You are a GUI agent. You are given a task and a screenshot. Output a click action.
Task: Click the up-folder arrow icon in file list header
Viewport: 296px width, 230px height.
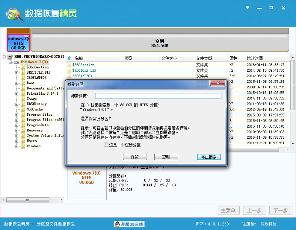click(x=69, y=58)
